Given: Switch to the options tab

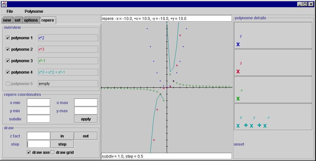Looking at the screenshot, I should [31, 20].
